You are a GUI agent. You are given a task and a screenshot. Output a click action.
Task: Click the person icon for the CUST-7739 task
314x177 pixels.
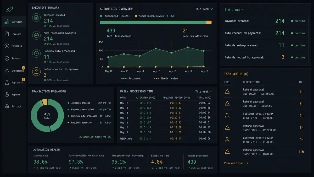(x=227, y=116)
